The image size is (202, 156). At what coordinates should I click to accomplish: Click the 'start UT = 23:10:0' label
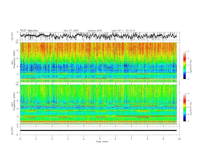pos(123,31)
